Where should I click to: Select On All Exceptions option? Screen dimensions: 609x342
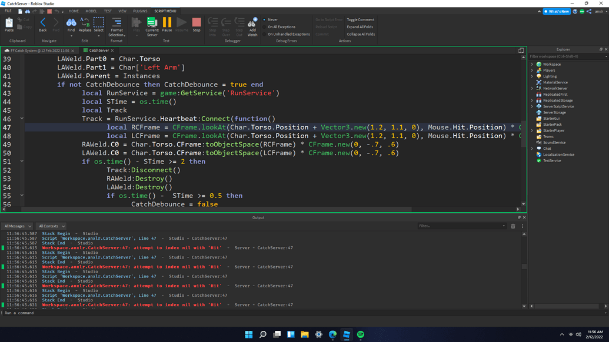279,27
